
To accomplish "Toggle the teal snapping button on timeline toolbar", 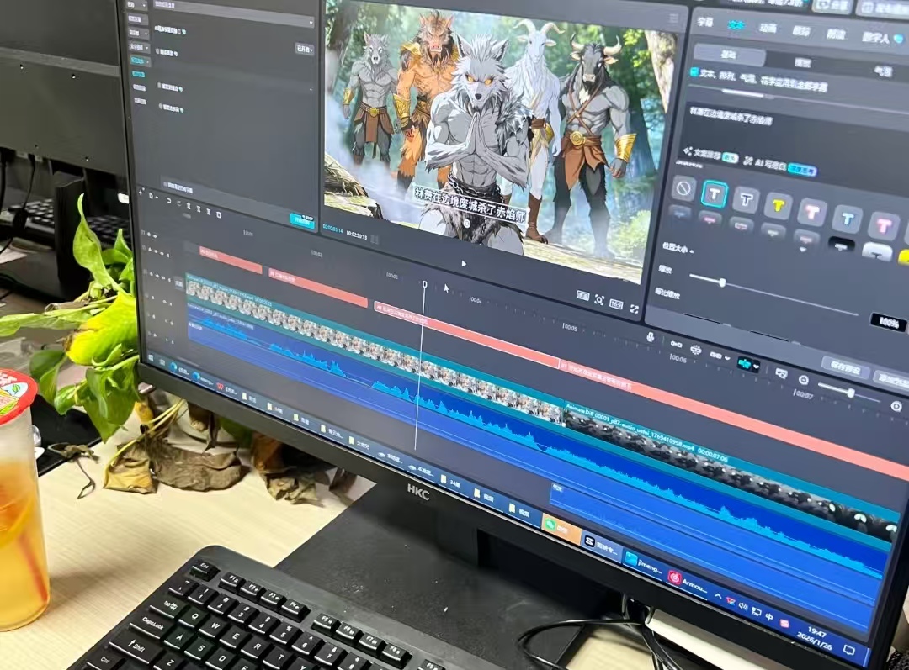I will click(x=746, y=365).
